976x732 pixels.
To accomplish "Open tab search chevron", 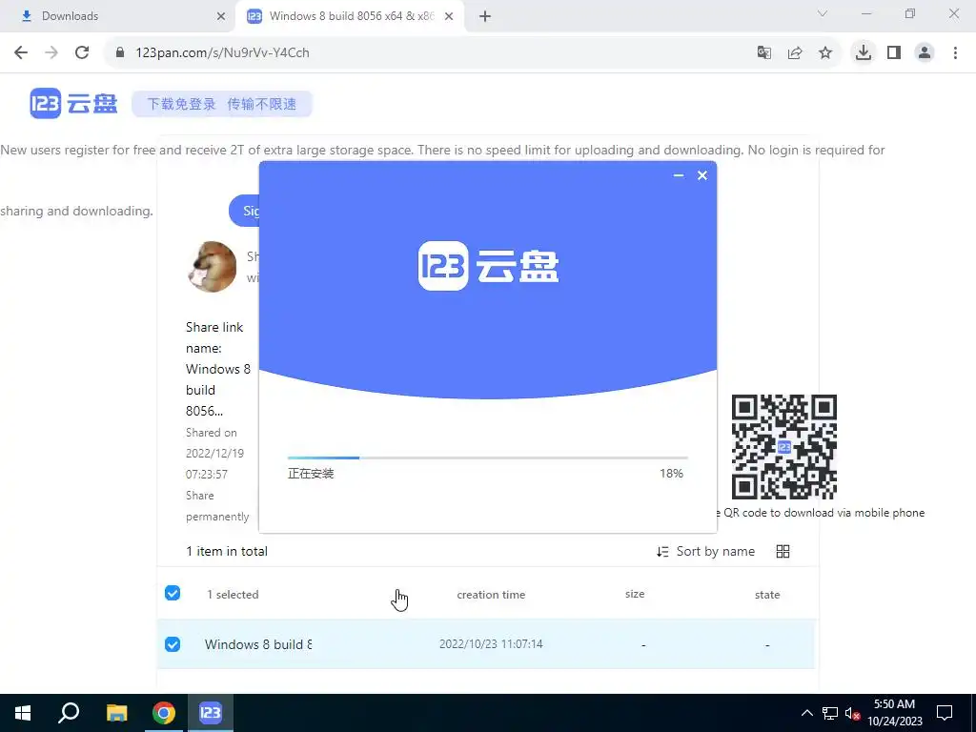I will tap(823, 14).
